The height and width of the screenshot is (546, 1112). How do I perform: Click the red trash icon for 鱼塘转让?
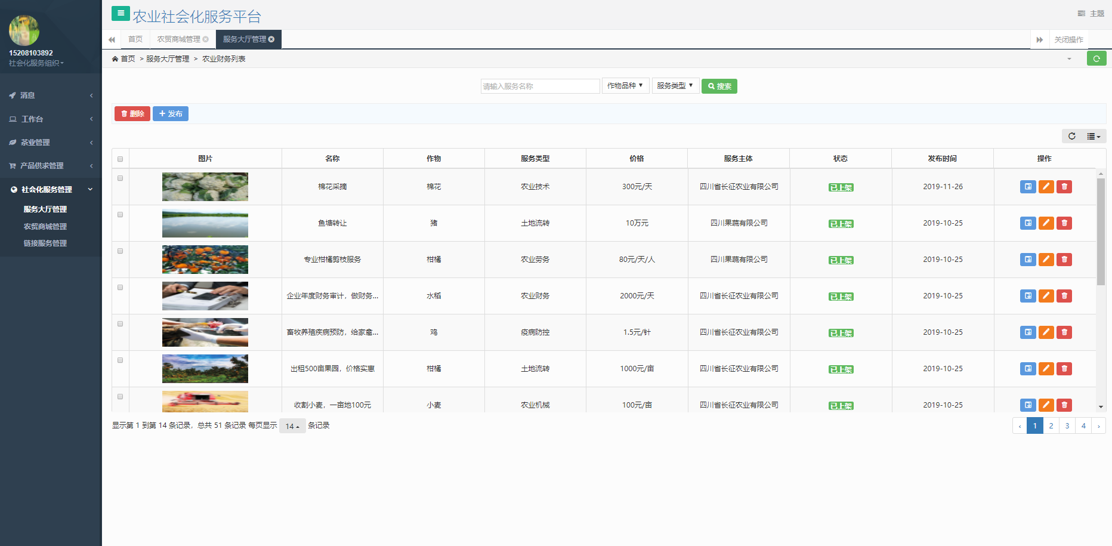click(1064, 223)
